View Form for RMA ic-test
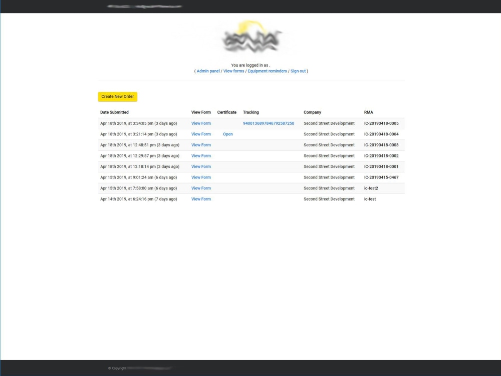The image size is (501, 376). coord(201,199)
